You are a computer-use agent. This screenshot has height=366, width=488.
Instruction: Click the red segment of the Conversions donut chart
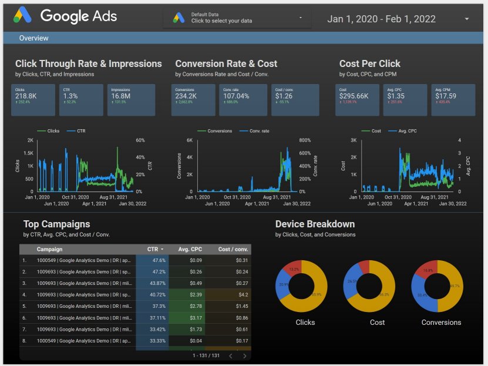coord(427,269)
